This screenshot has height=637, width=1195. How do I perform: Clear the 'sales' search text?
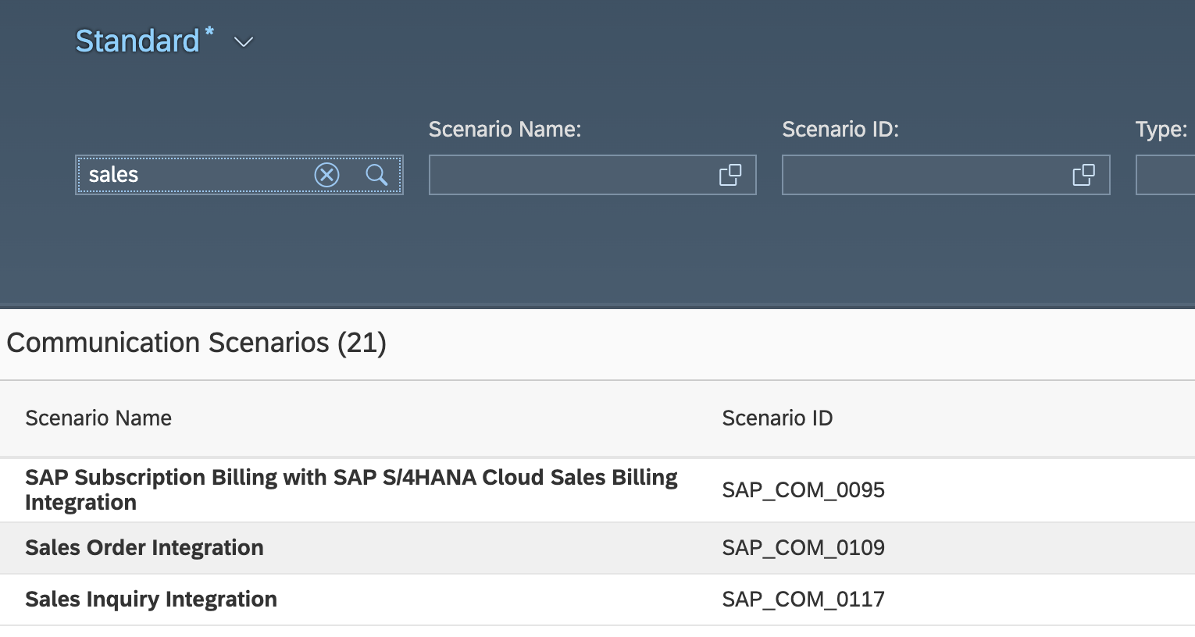point(326,175)
